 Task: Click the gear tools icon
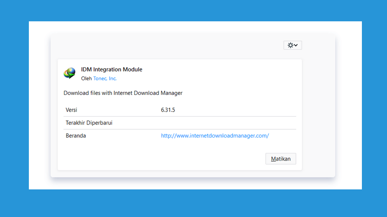click(x=290, y=45)
